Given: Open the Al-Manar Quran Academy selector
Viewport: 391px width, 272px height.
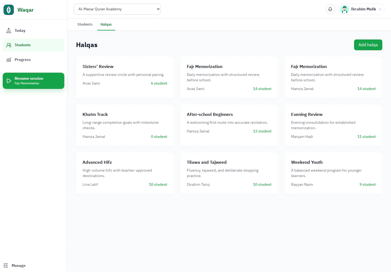Looking at the screenshot, I should 117,9.
